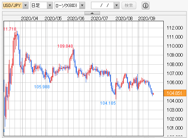188x138 pixels.
Task: Click the 103.000 price axis label
Action: (x=175, y=110)
